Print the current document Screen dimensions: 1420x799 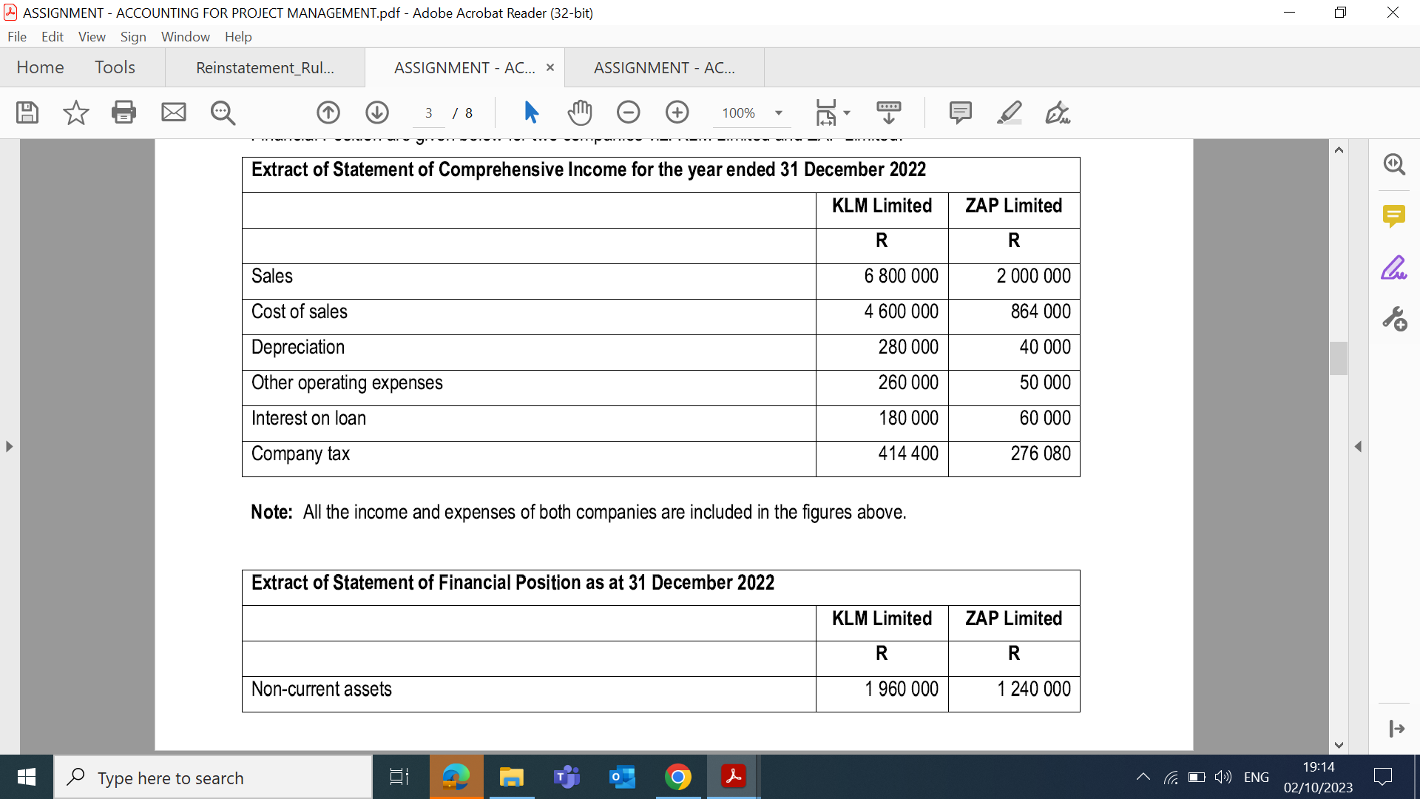pyautogui.click(x=124, y=112)
